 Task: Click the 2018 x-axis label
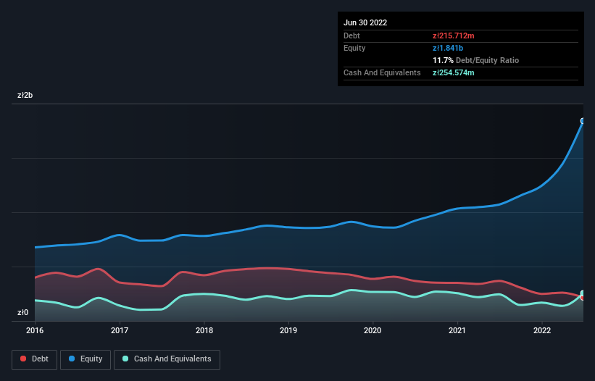(x=204, y=330)
